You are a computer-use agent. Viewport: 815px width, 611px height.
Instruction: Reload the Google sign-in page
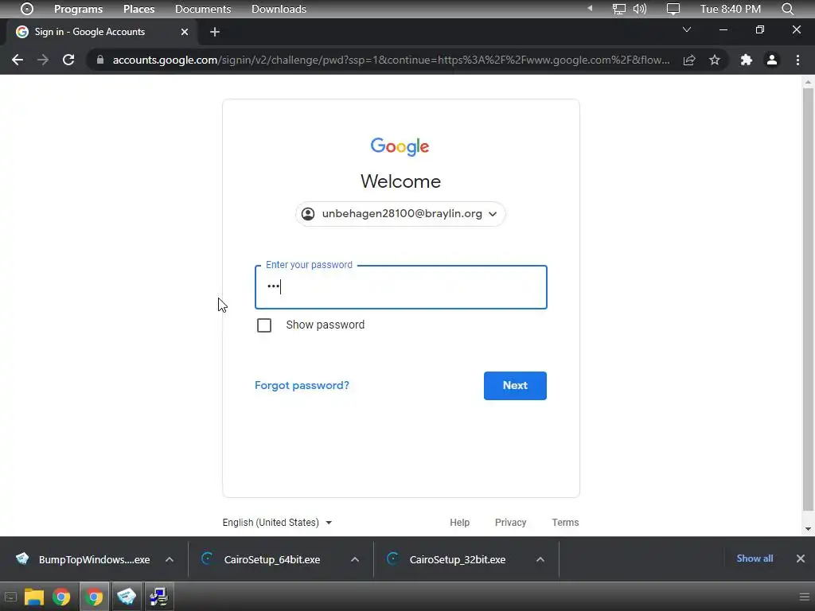(68, 60)
